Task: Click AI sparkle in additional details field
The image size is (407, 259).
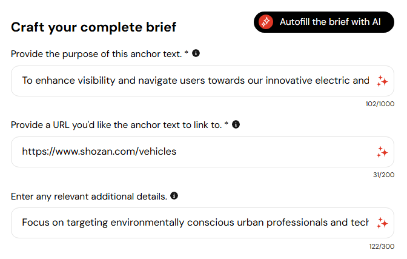Action: [x=382, y=223]
